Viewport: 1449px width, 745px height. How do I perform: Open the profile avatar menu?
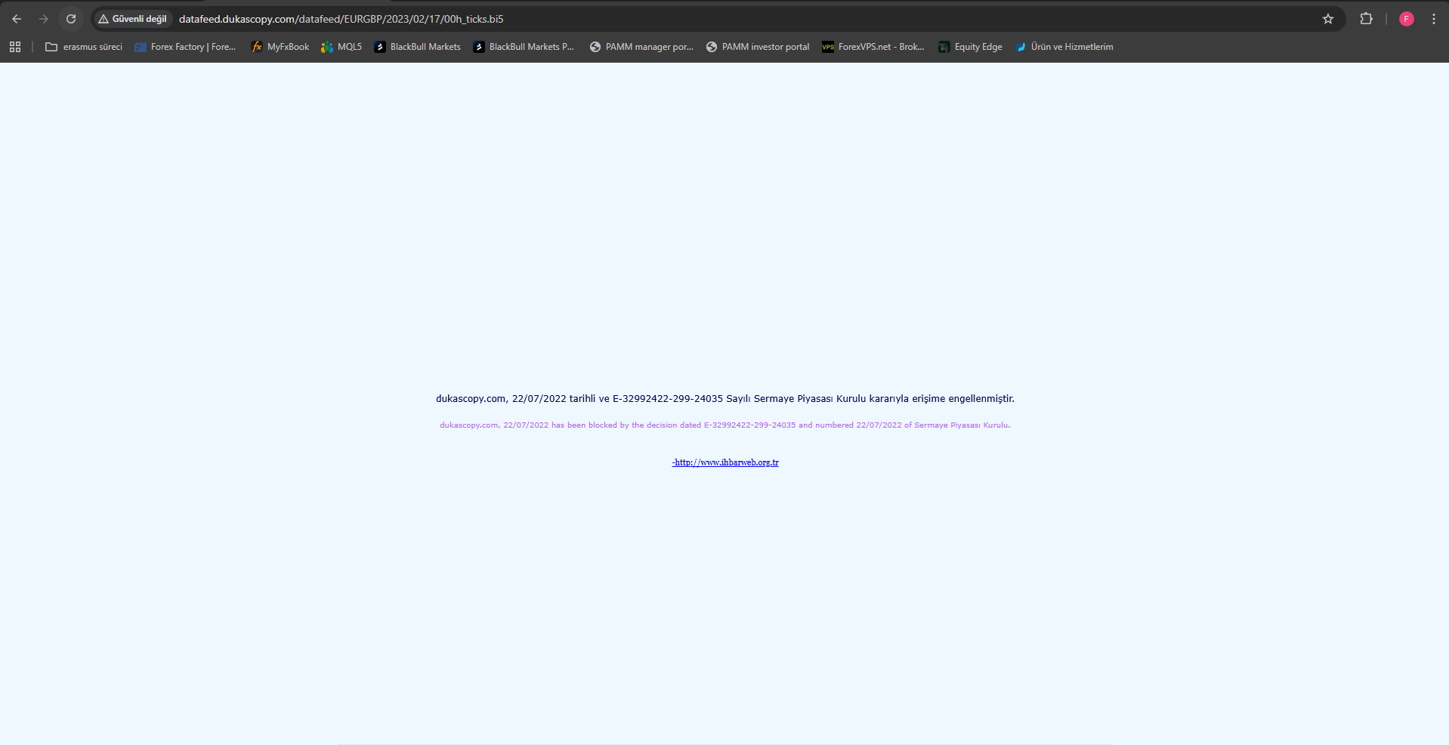click(1406, 19)
